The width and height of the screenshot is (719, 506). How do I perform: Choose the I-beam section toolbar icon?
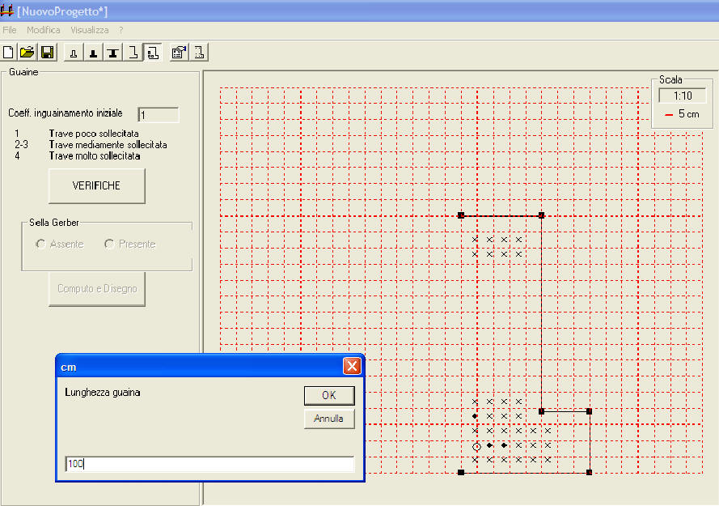112,53
